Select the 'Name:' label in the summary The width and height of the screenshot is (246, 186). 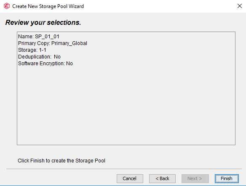point(26,37)
